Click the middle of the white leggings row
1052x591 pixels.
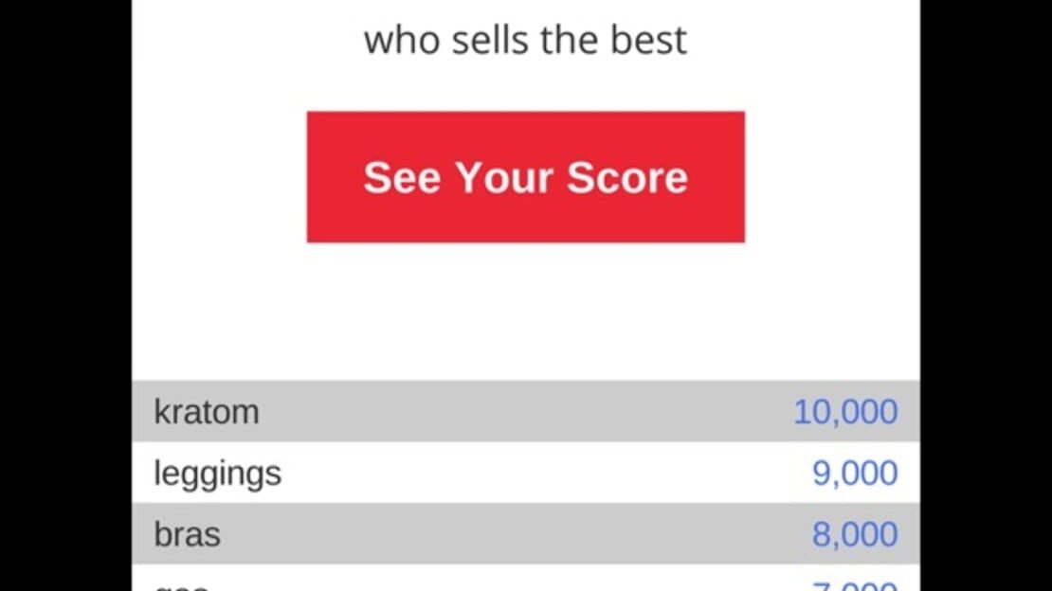(x=525, y=473)
